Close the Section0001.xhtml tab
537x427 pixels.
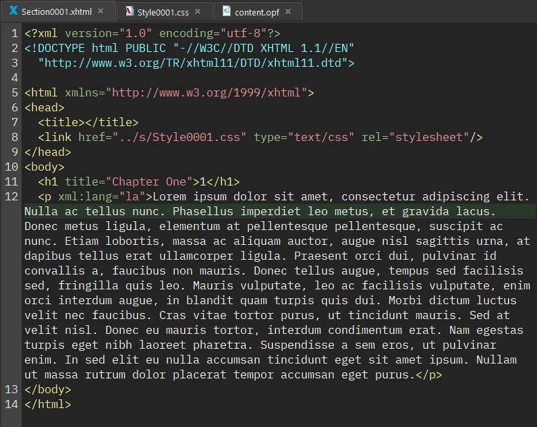tap(101, 11)
